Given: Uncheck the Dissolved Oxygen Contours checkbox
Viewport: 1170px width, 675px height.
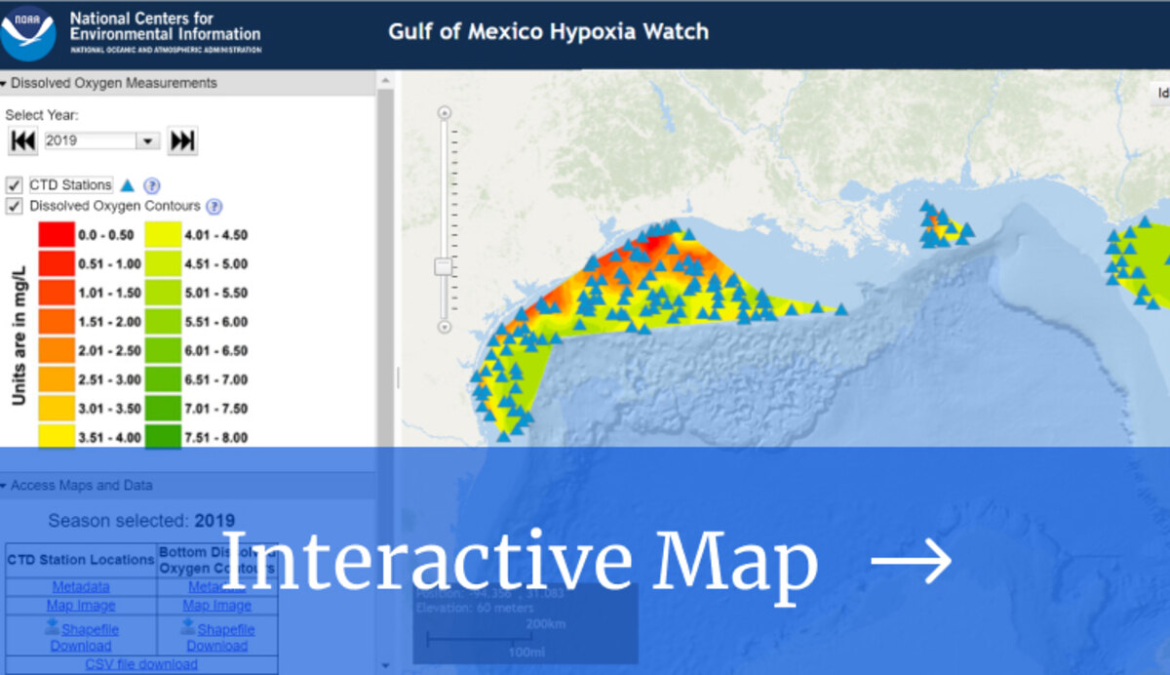Looking at the screenshot, I should coord(15,207).
